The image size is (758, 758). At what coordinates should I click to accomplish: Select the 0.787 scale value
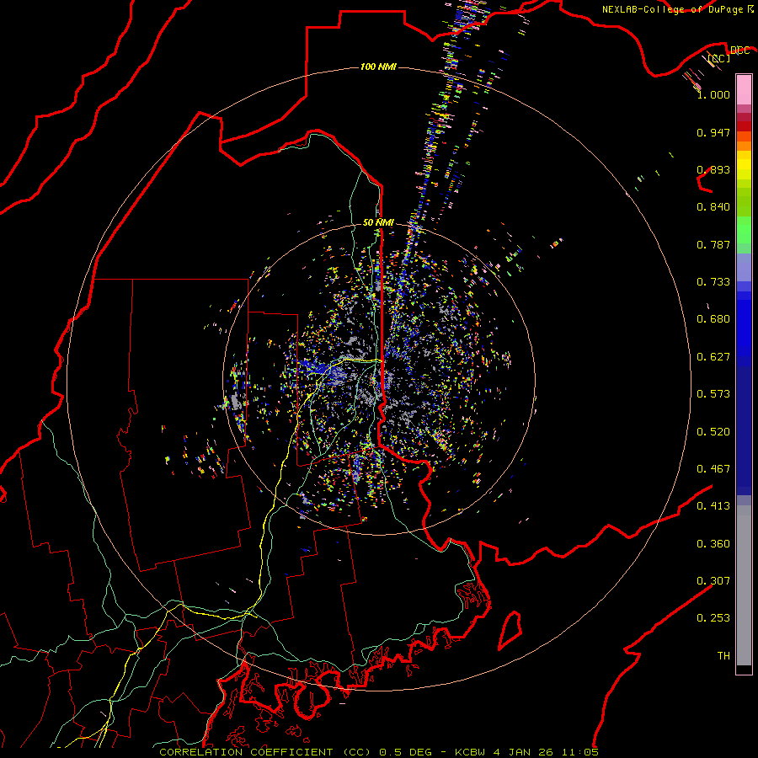[x=713, y=244]
